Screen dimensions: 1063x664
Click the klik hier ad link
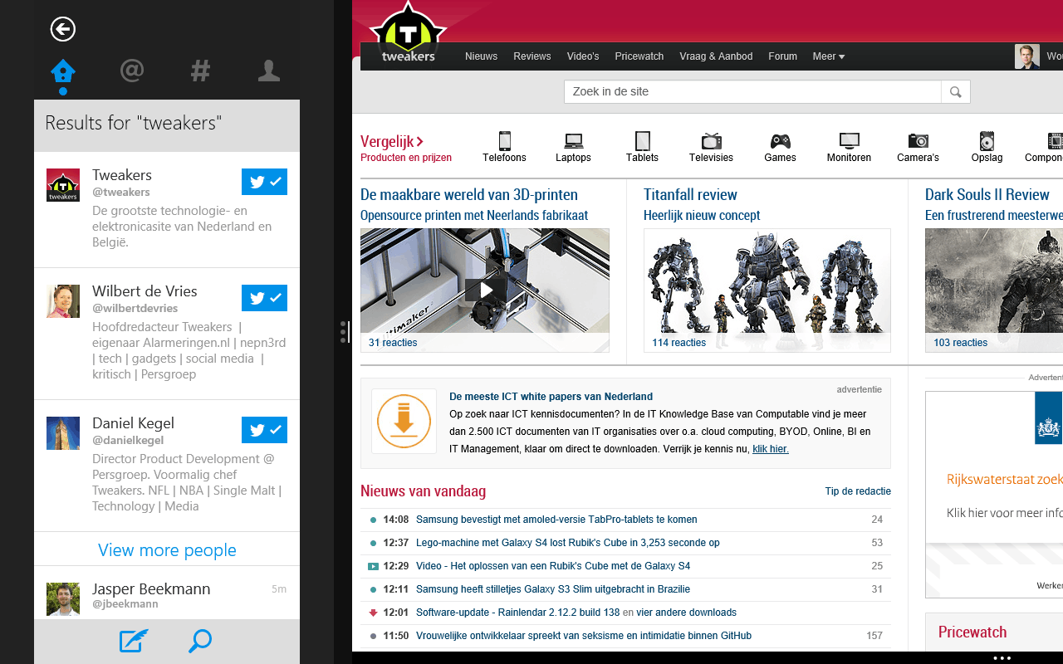771,449
